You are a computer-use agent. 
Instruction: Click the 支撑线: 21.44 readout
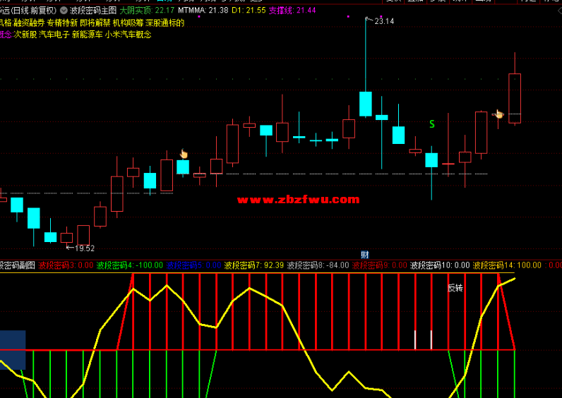[x=292, y=11]
